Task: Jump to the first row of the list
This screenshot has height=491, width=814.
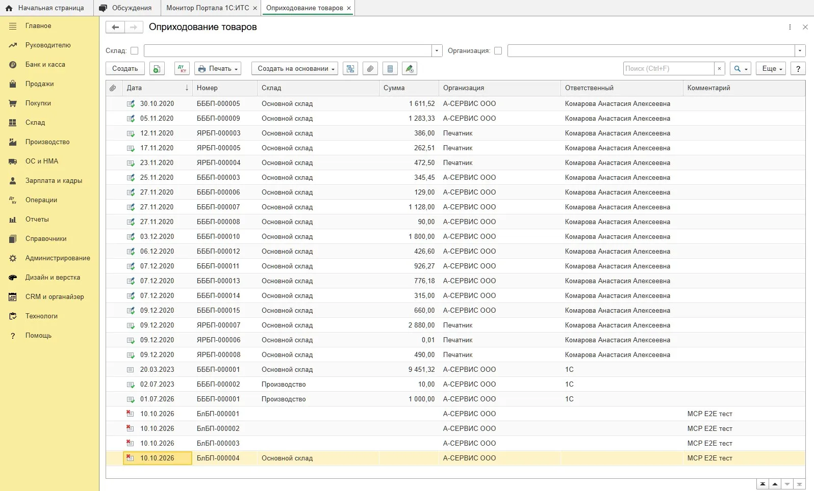Action: (x=762, y=484)
